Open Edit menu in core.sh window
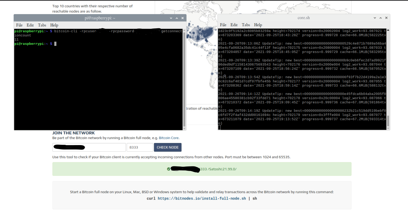This screenshot has height=214, width=408. tap(234, 25)
